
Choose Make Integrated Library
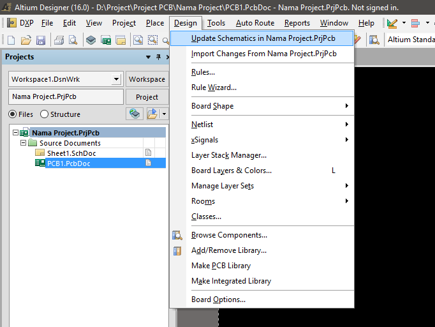tap(262, 281)
